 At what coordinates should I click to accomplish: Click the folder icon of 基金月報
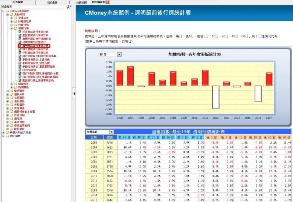[x=11, y=122]
